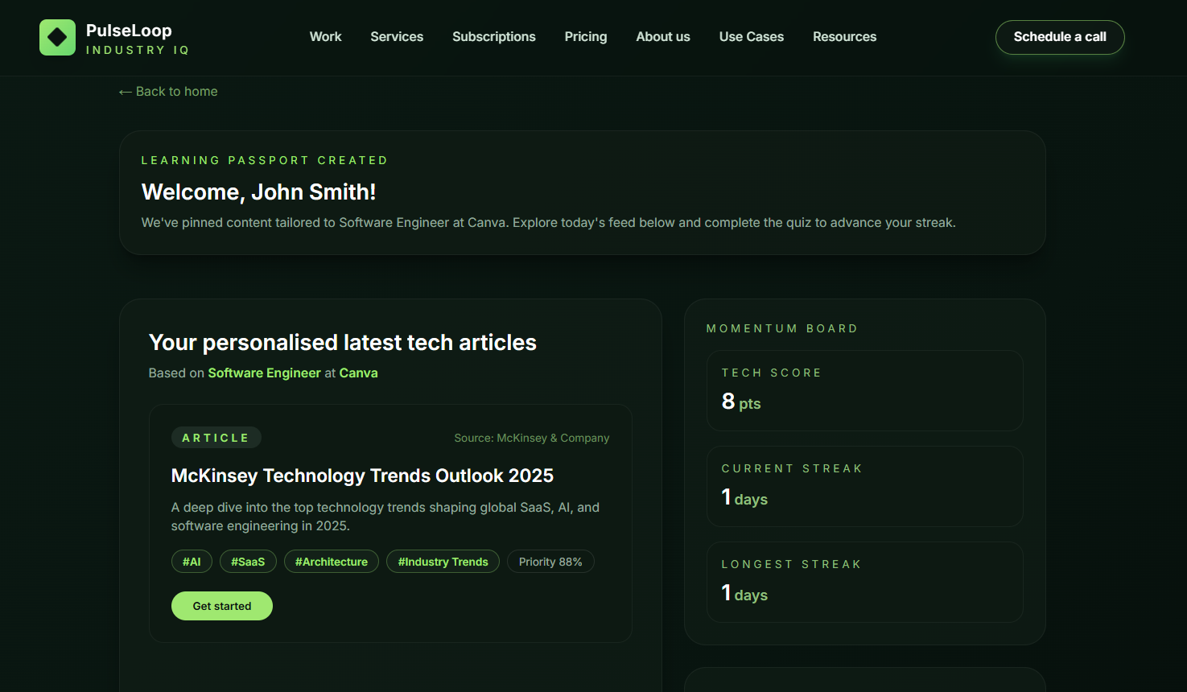Select About us in the navigation
Viewport: 1187px width, 692px height.
pos(663,37)
